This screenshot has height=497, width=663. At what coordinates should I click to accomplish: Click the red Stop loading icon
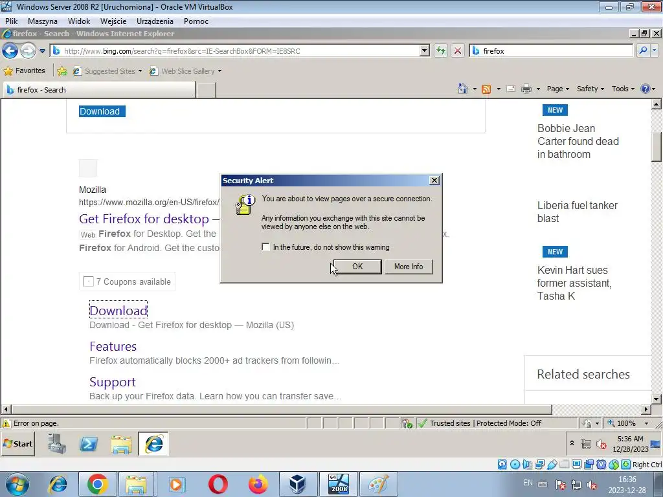pyautogui.click(x=458, y=50)
